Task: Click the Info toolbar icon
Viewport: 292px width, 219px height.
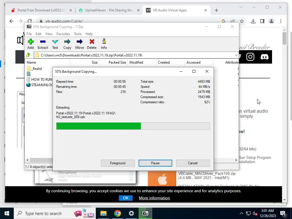Action: pyautogui.click(x=104, y=44)
